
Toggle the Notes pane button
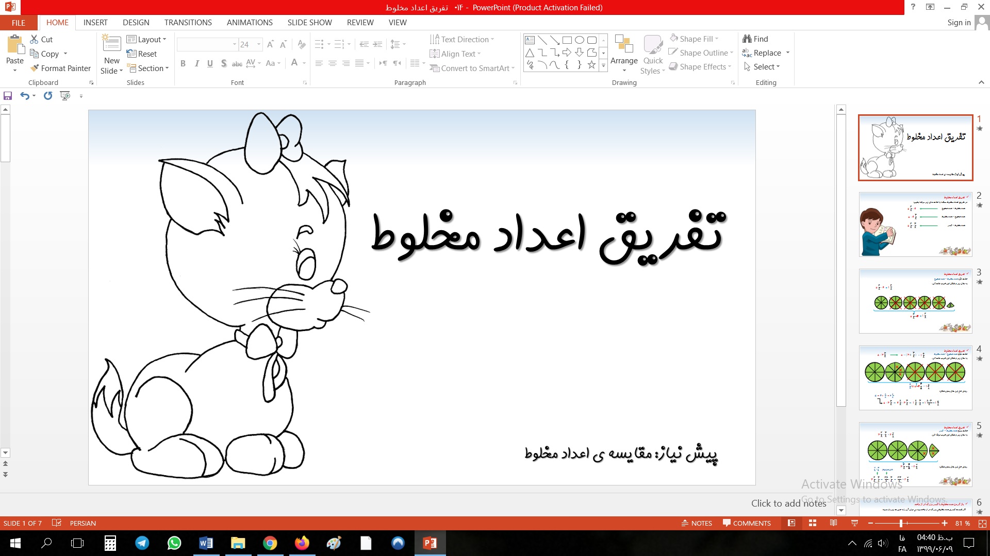point(697,523)
